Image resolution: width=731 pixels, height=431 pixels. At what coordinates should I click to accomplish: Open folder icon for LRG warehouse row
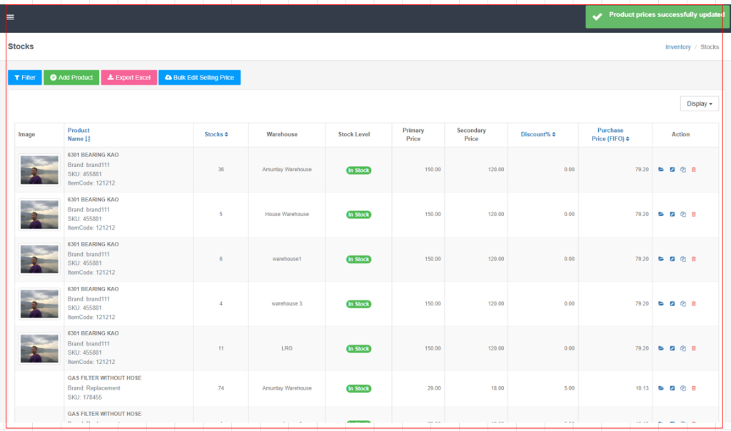[x=661, y=349]
